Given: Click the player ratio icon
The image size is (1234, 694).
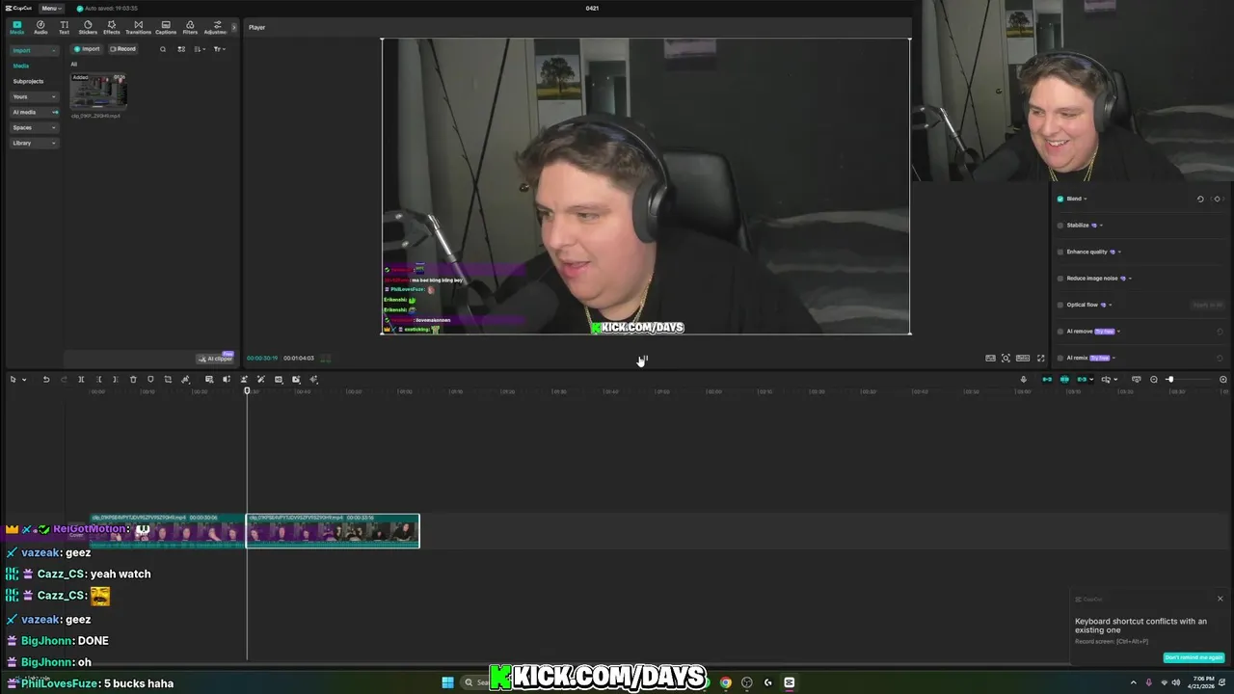Looking at the screenshot, I should (1023, 359).
